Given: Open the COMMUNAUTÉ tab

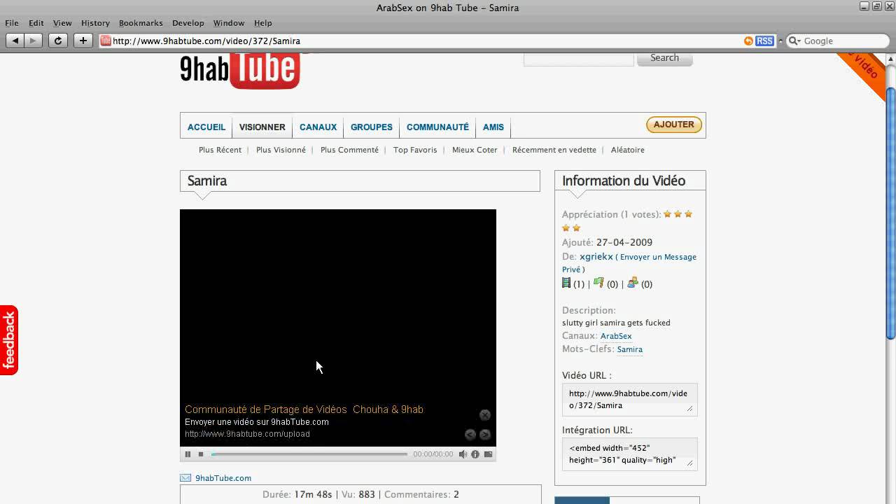Looking at the screenshot, I should pyautogui.click(x=437, y=127).
